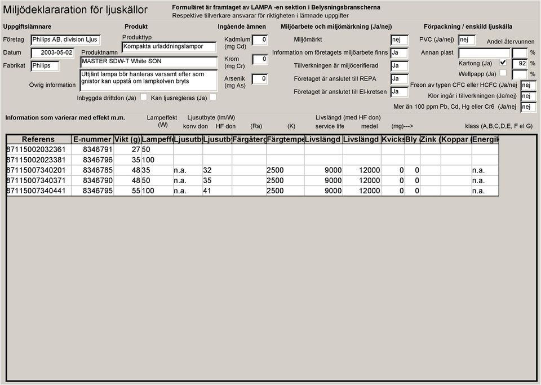Viewport: 541px width, 385px height.
Task: Select the Arsenik (mg As) value field
Action: pos(260,79)
